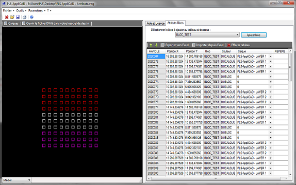Select the 202C383 handle cell
The width and height of the screenshot is (296, 185).
point(156,127)
